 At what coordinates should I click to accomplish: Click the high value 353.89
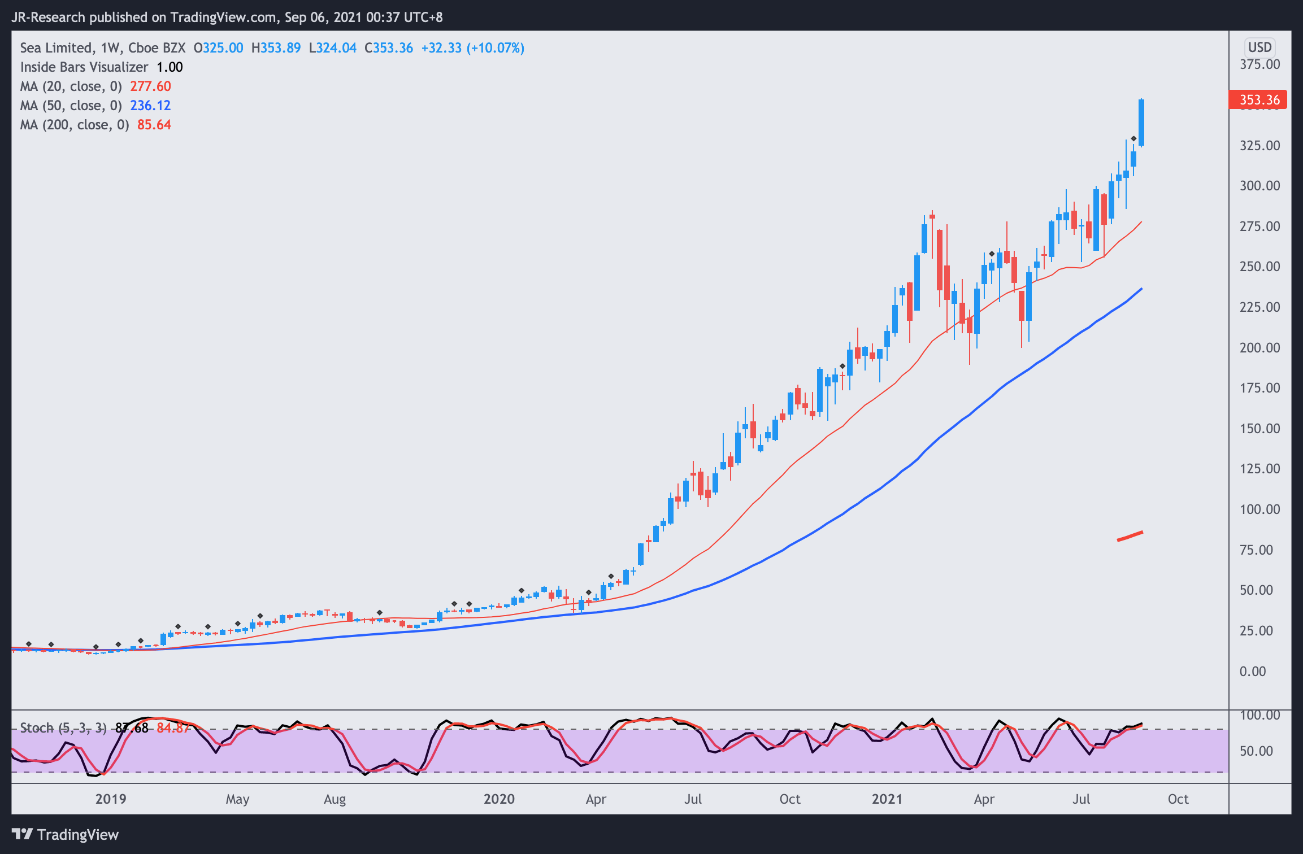point(280,48)
